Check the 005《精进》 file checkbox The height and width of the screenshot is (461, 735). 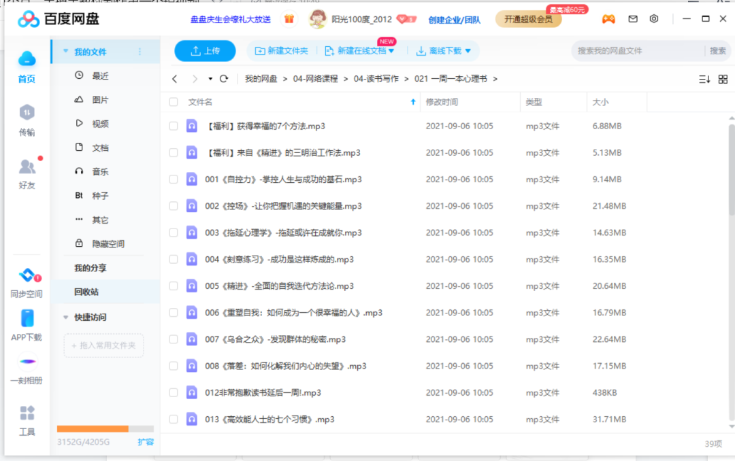pos(174,286)
